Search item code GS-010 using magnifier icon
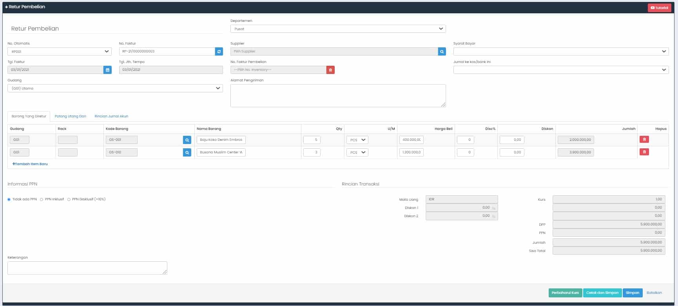This screenshot has height=306, width=678. coord(187,152)
